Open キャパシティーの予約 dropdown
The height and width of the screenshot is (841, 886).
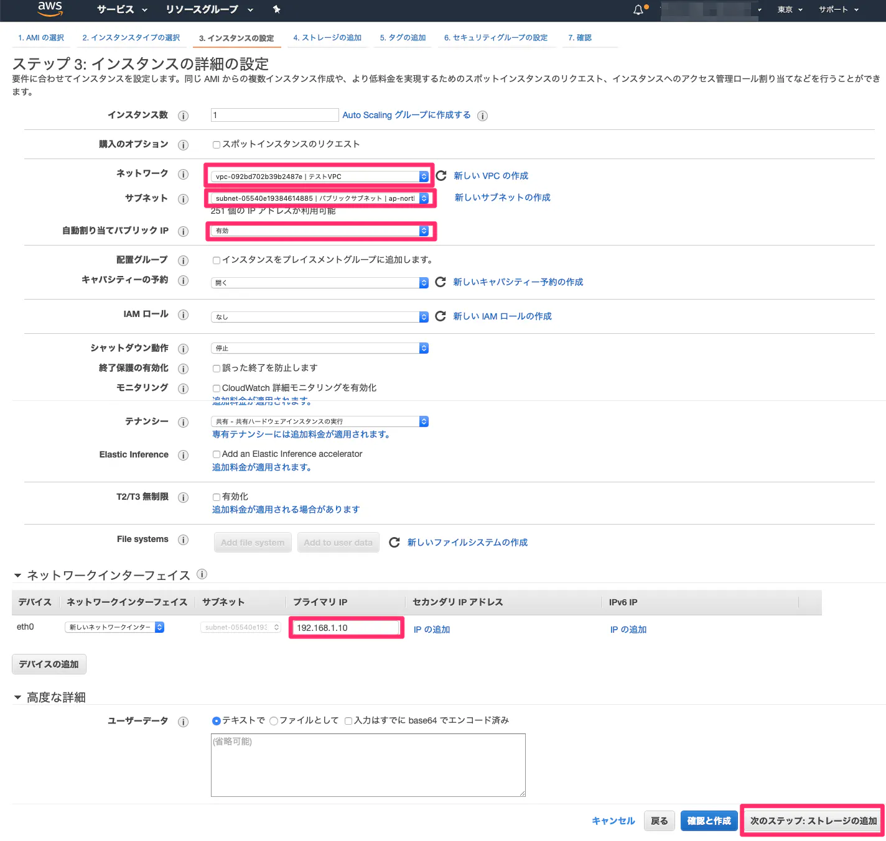pyautogui.click(x=320, y=283)
